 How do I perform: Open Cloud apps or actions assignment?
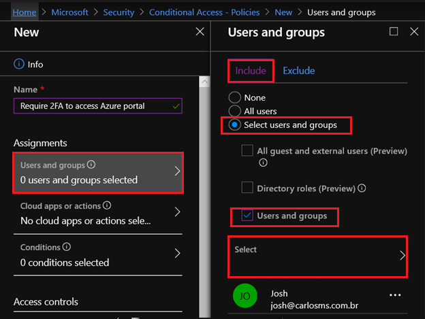[x=98, y=213]
